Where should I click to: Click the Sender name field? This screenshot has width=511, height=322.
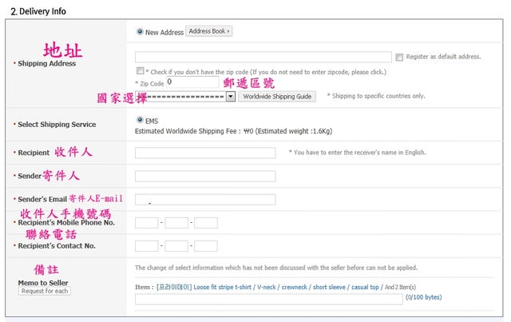tap(205, 176)
